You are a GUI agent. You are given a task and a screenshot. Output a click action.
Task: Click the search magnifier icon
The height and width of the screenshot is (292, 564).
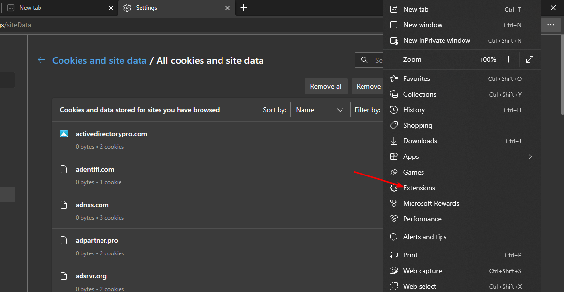coord(364,60)
